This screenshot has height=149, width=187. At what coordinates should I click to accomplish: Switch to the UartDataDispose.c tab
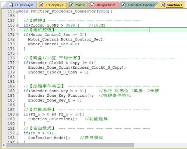pyautogui.click(x=138, y=5)
